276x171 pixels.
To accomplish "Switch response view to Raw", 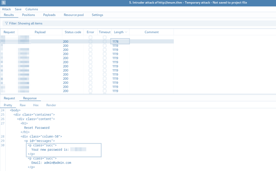I will pyautogui.click(x=23, y=105).
